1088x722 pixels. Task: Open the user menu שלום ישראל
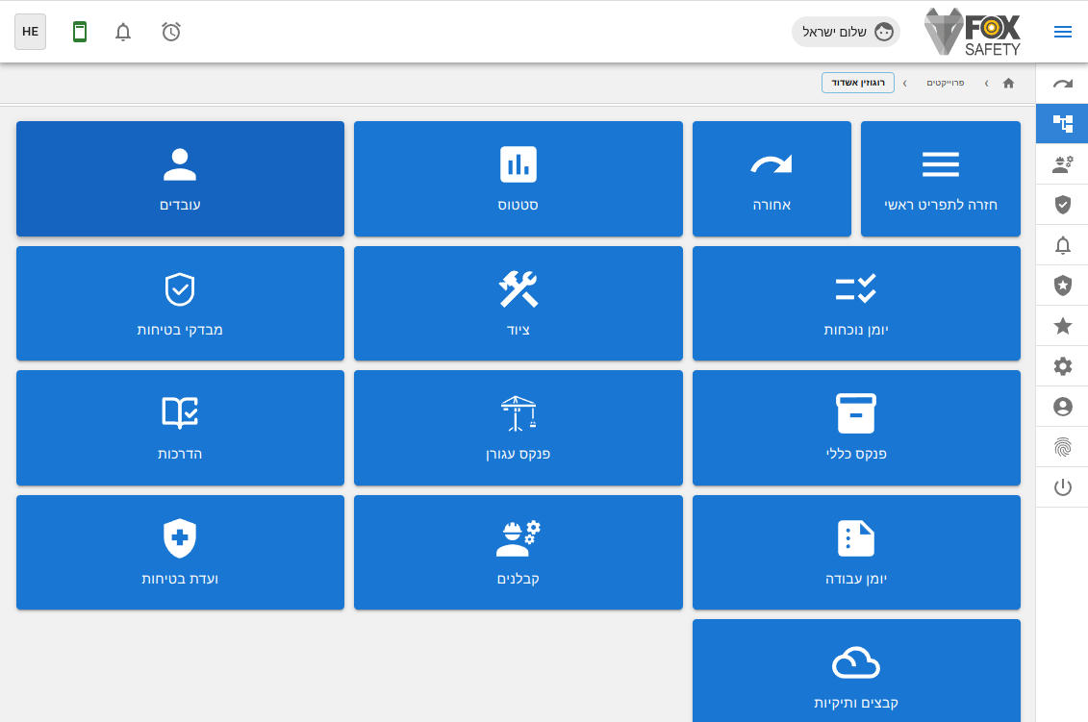[x=846, y=32]
